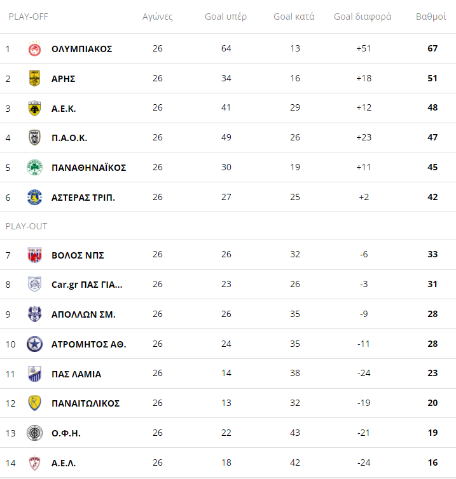The image size is (456, 479).
Task: Open the ΠΑΣ ΛΑΜΙΑ team name link
Action: [76, 374]
